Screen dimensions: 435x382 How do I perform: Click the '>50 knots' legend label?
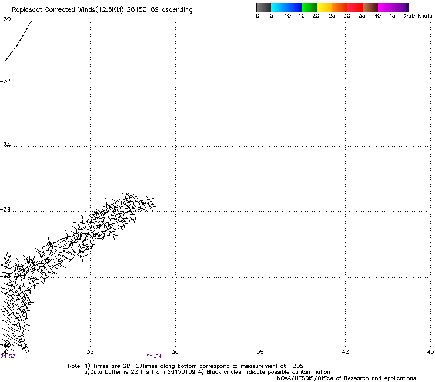[x=418, y=16]
